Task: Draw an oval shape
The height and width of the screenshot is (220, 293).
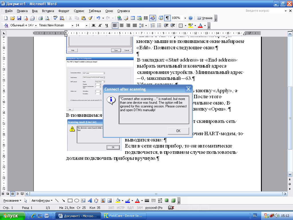Action: click(77, 201)
